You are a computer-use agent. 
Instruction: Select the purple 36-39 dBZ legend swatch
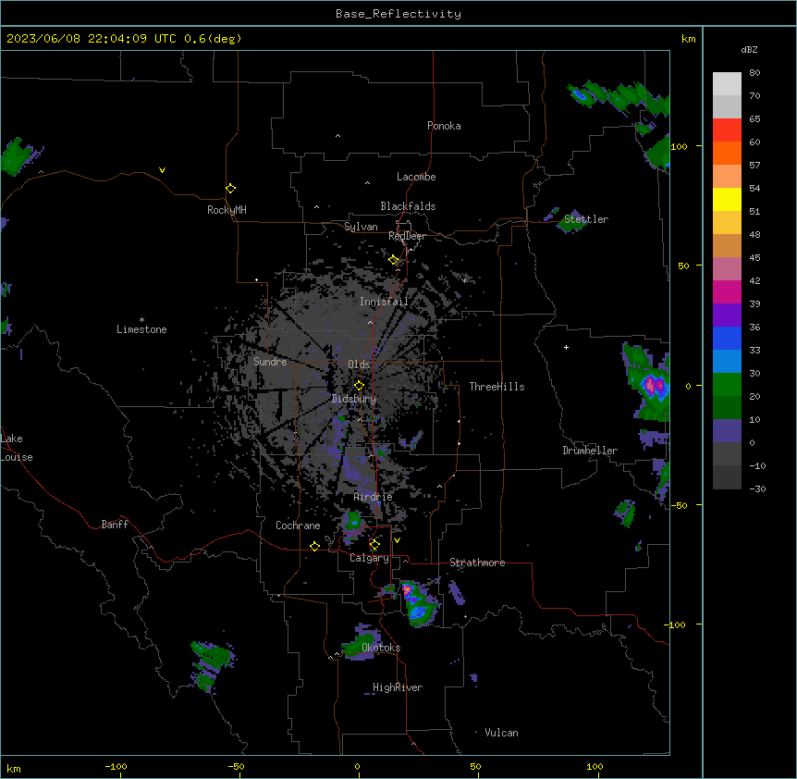coord(727,315)
